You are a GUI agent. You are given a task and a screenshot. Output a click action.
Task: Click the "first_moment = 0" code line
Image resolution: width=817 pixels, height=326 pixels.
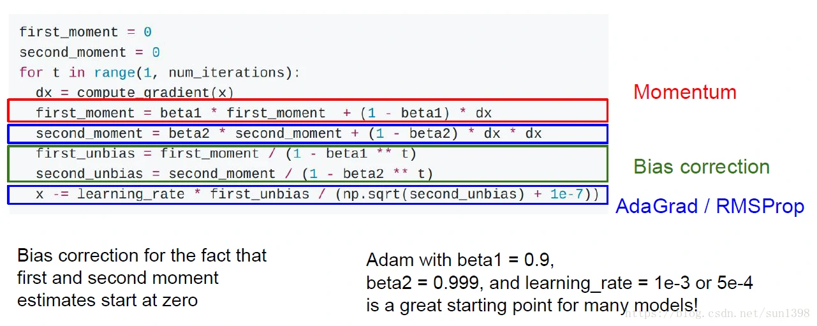pyautogui.click(x=85, y=32)
